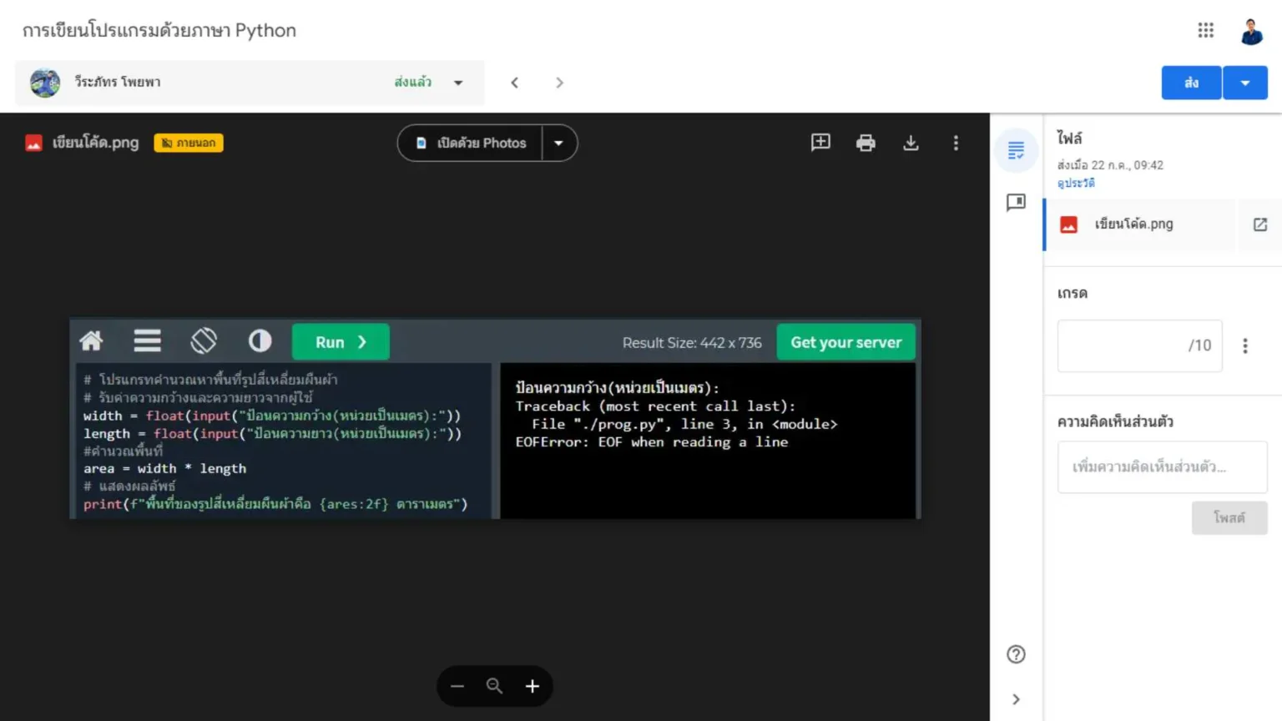Add a comment on the image
Image resolution: width=1282 pixels, height=721 pixels.
click(820, 143)
